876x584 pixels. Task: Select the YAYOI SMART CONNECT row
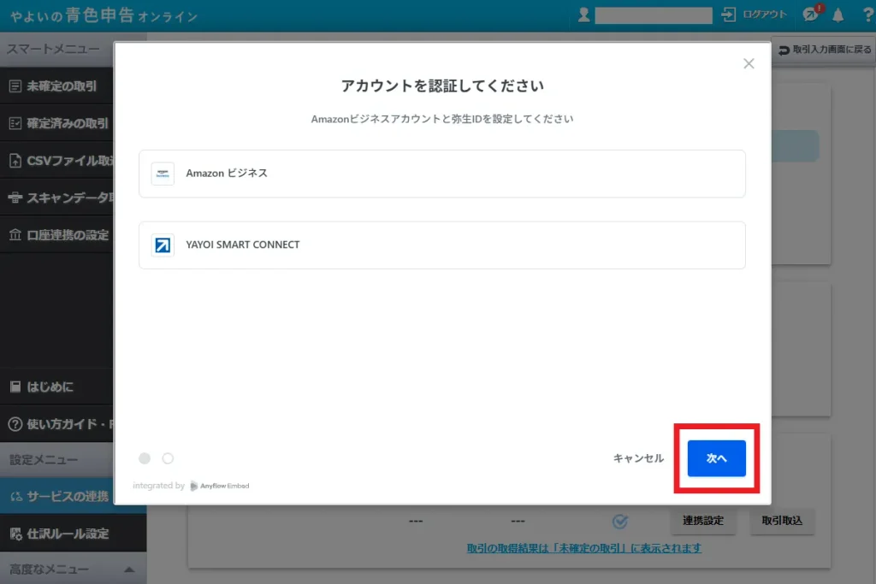(x=442, y=245)
